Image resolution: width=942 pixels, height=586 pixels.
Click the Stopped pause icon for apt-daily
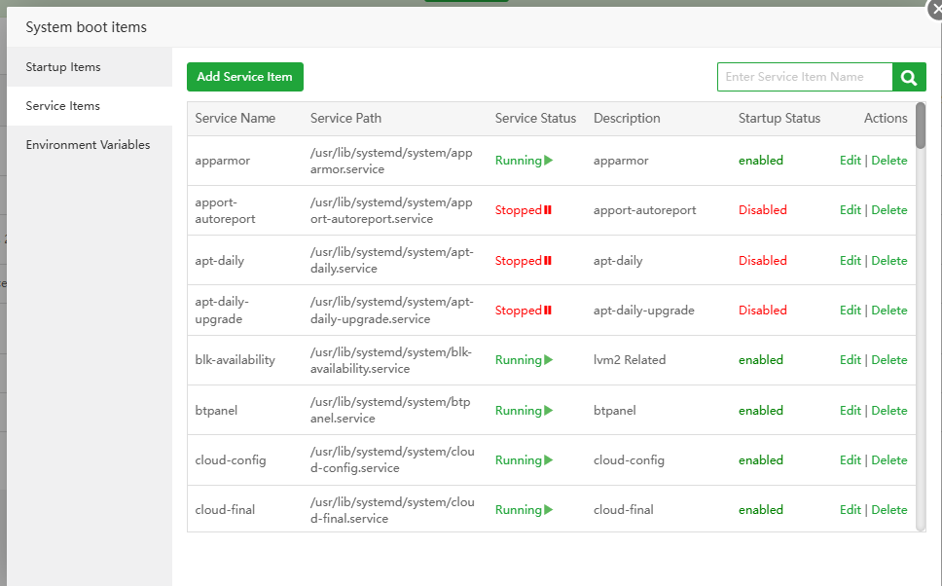pos(548,261)
